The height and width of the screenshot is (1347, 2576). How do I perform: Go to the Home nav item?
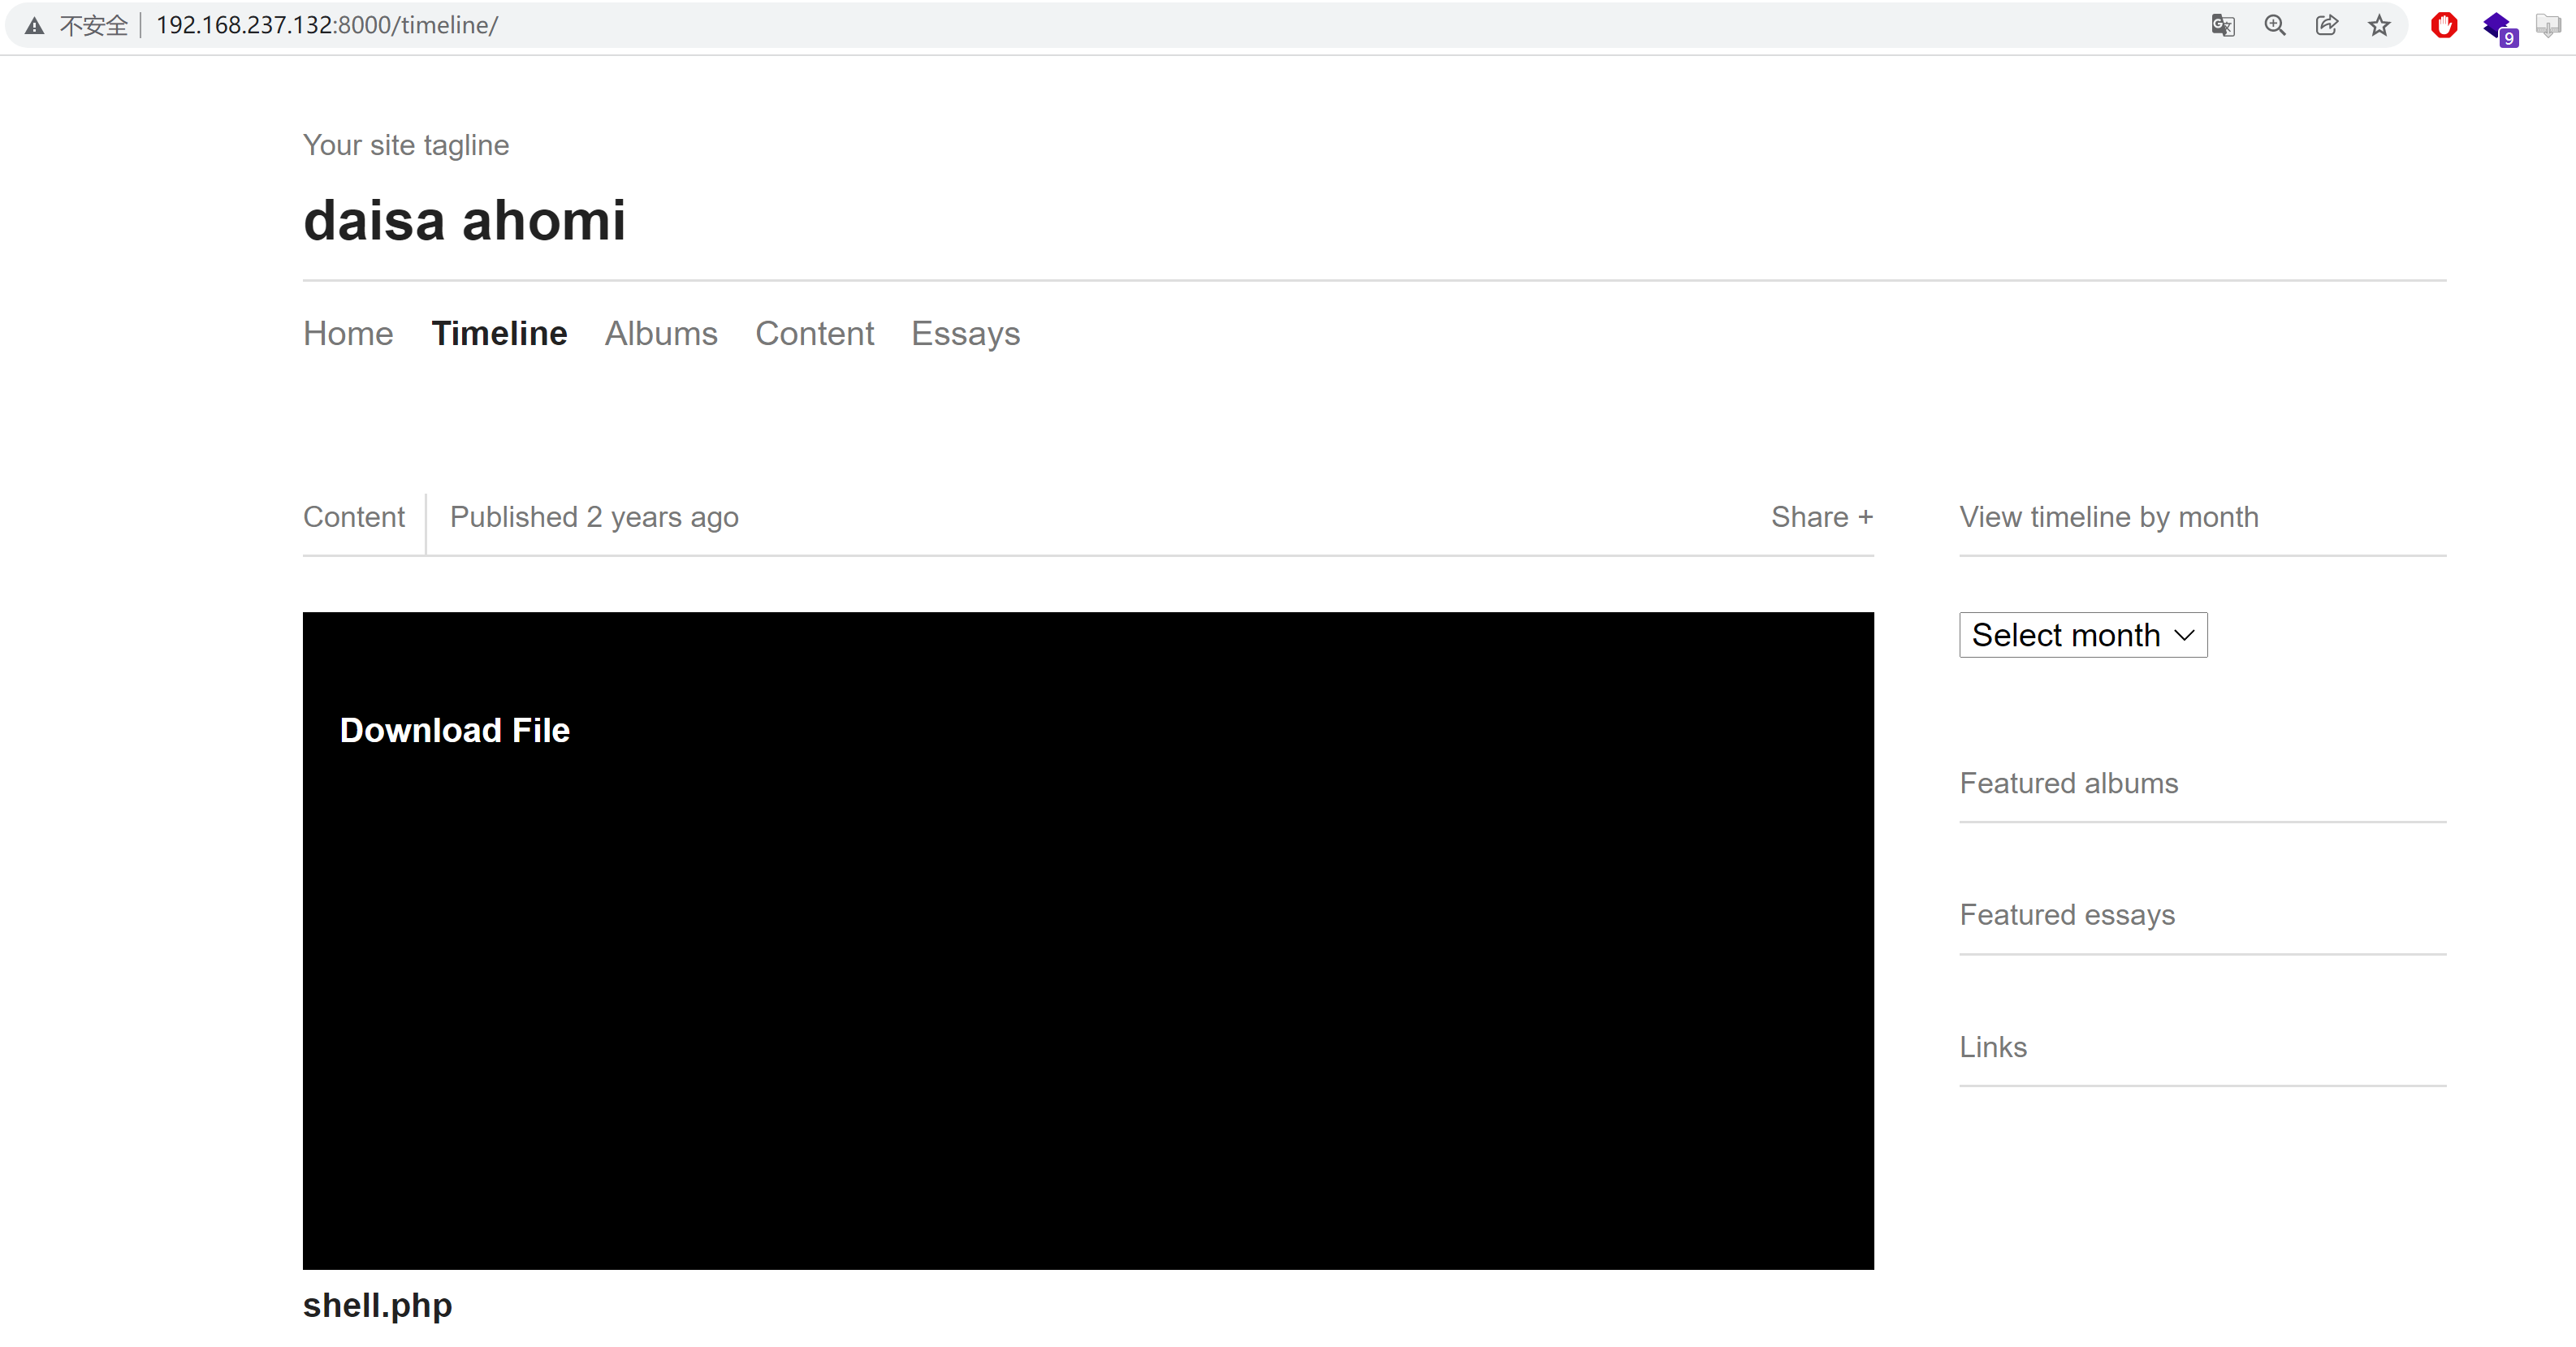(x=348, y=333)
